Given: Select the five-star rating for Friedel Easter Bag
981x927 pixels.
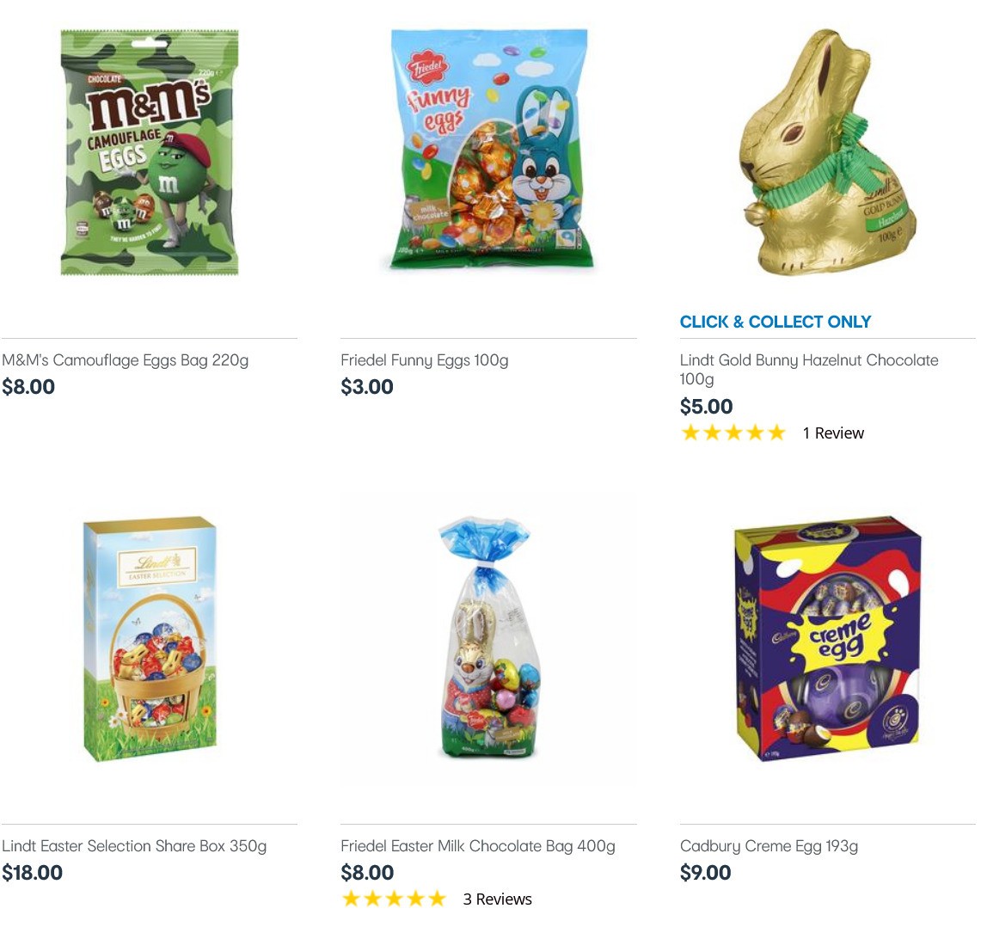Looking at the screenshot, I should click(394, 898).
